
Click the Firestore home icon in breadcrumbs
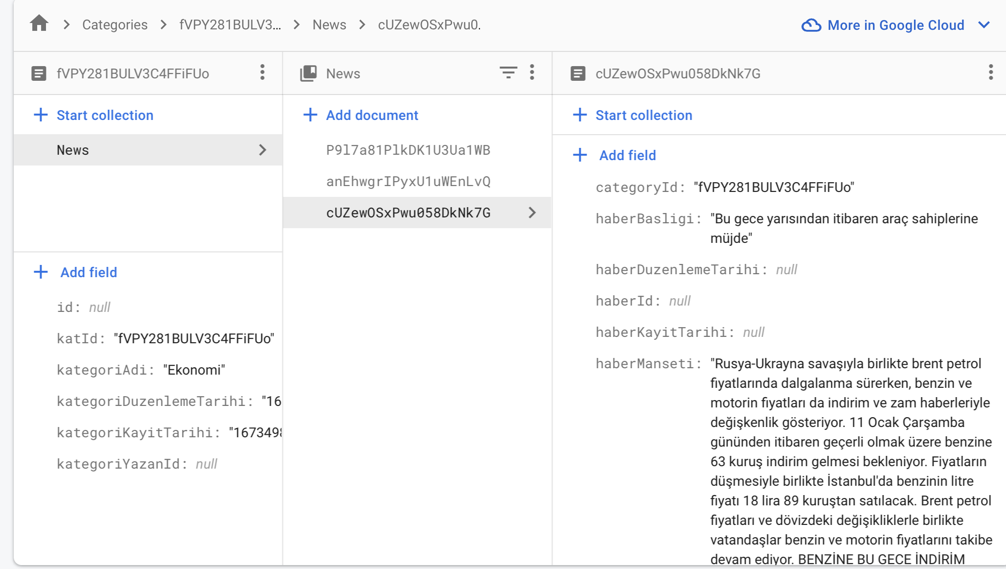click(39, 24)
